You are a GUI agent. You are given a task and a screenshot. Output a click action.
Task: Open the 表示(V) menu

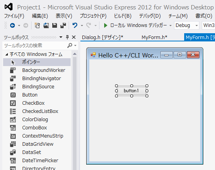click(64, 16)
